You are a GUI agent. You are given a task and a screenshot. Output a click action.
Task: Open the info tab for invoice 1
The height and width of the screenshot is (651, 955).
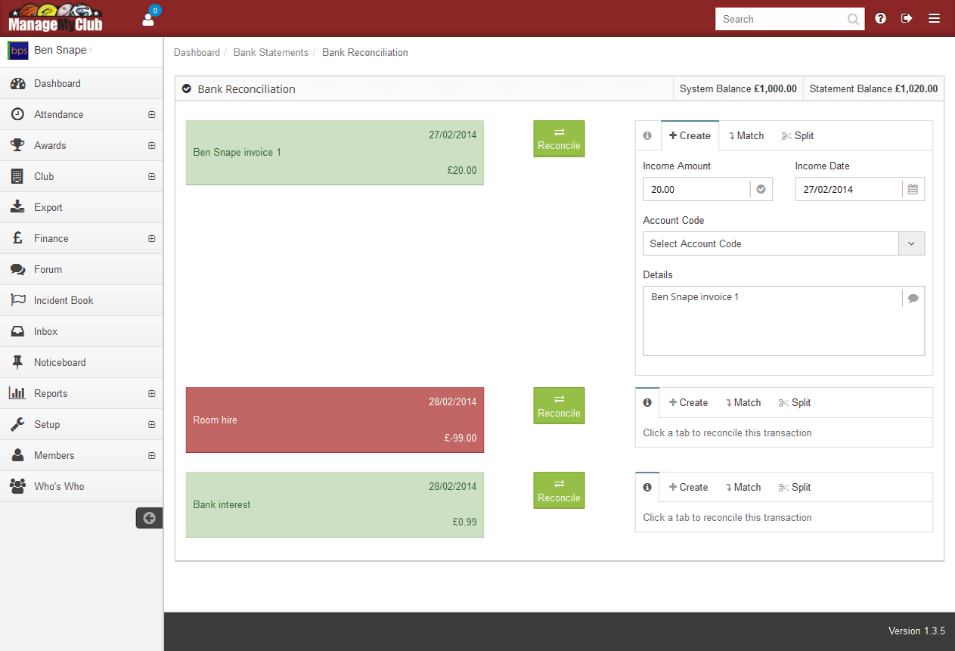pos(647,136)
